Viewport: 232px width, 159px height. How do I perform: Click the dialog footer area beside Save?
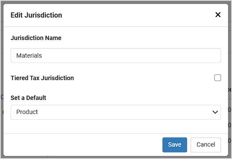[x=83, y=144]
